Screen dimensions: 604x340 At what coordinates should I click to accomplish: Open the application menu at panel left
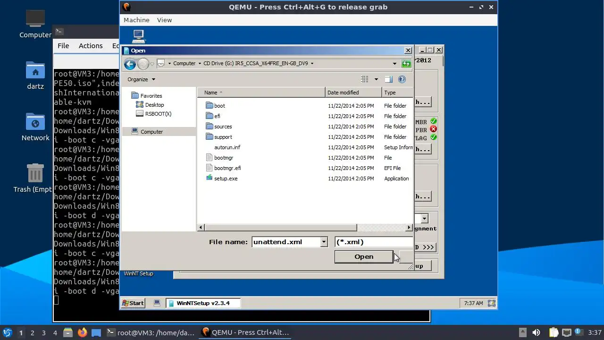[x=7, y=332]
